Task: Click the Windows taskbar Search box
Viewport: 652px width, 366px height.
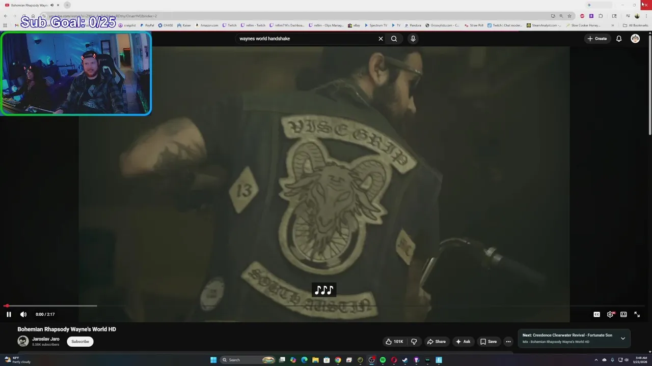Action: point(249,360)
